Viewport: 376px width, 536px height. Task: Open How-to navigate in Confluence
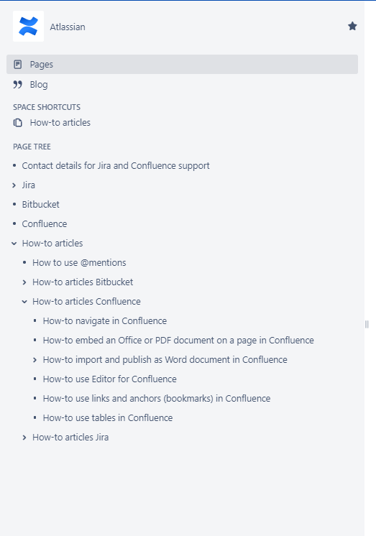click(105, 321)
